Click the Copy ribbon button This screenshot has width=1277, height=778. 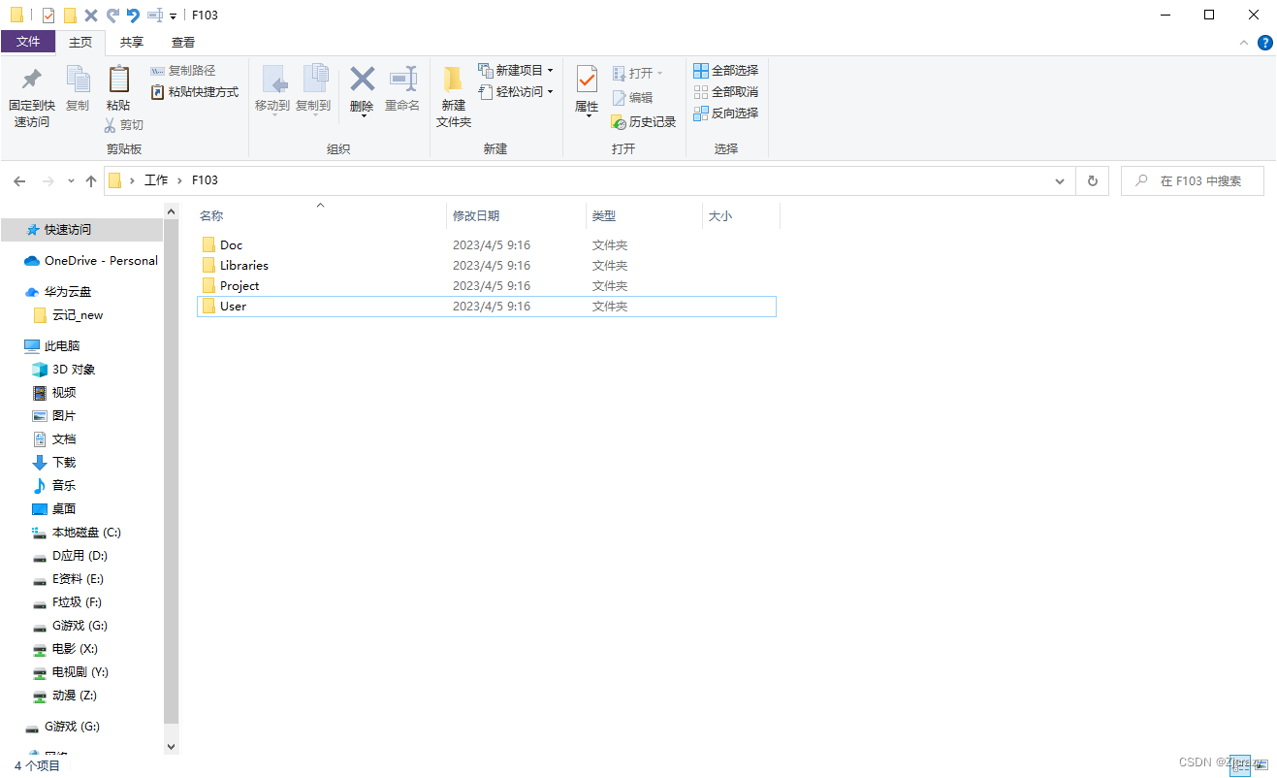(x=78, y=89)
